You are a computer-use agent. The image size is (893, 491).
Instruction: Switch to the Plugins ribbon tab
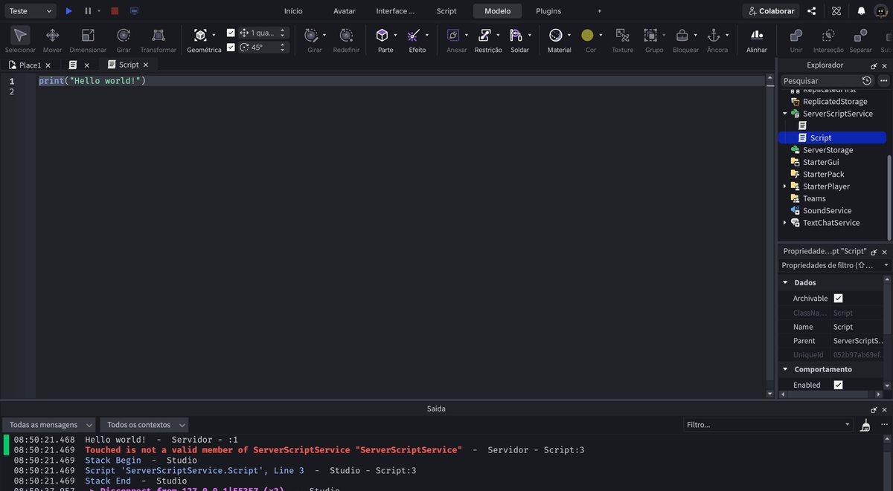548,11
